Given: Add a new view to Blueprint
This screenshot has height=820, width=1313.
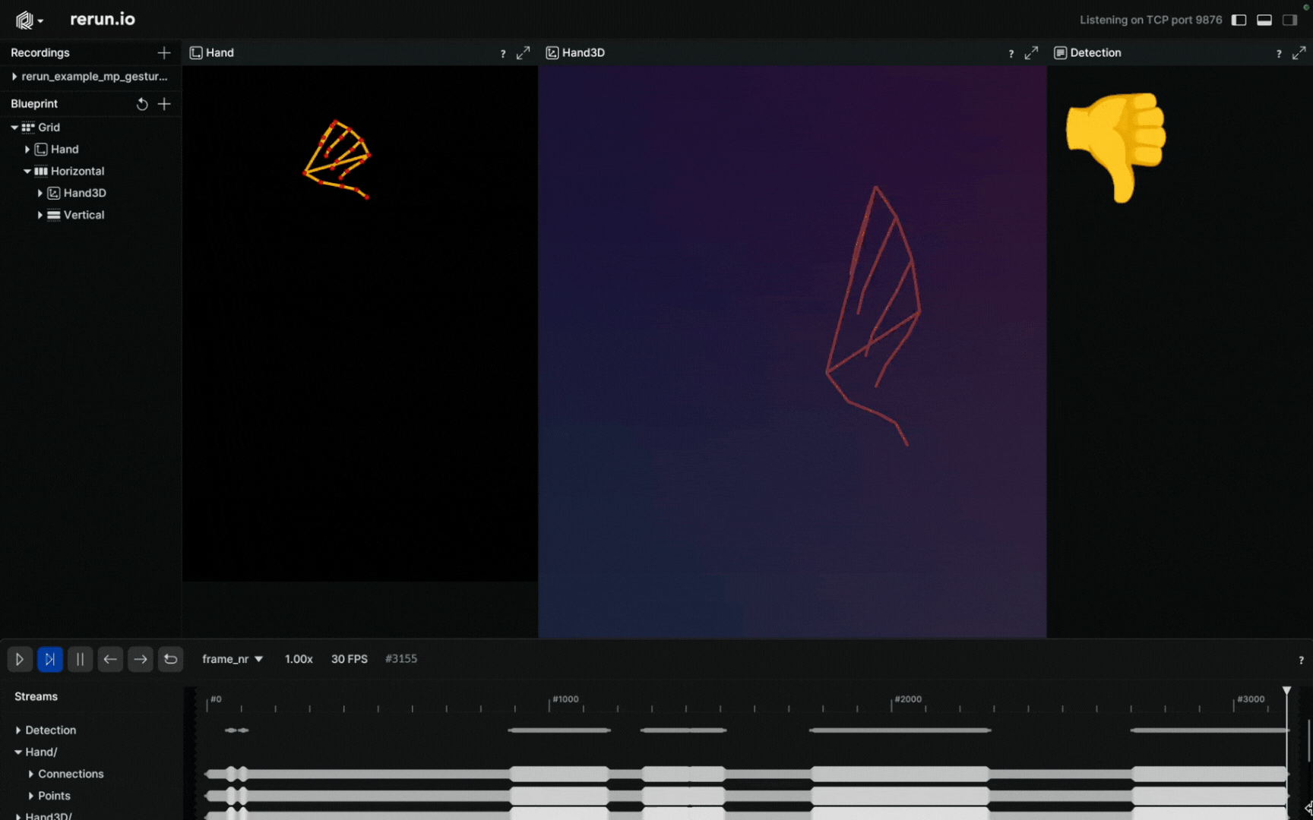Looking at the screenshot, I should click(x=164, y=104).
